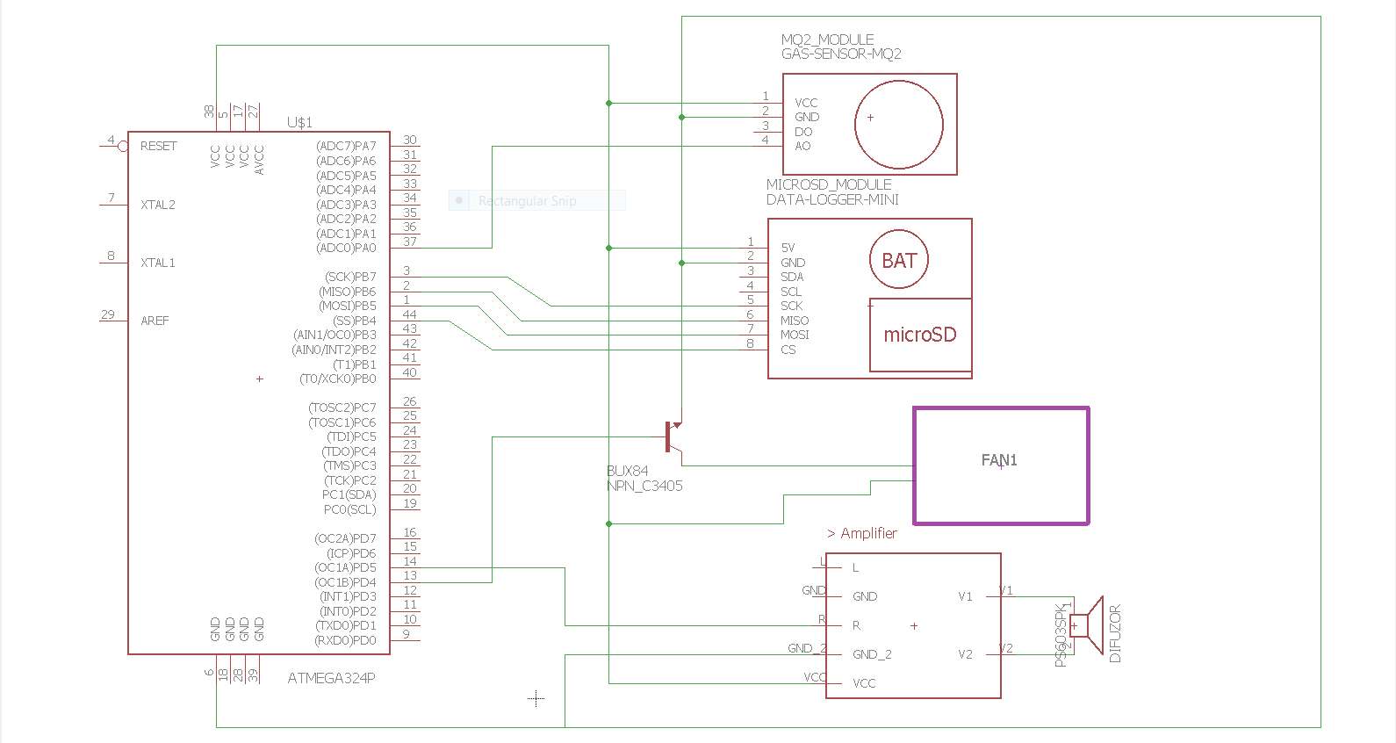Click the (ADC0)PA0 pin label

pyautogui.click(x=346, y=248)
